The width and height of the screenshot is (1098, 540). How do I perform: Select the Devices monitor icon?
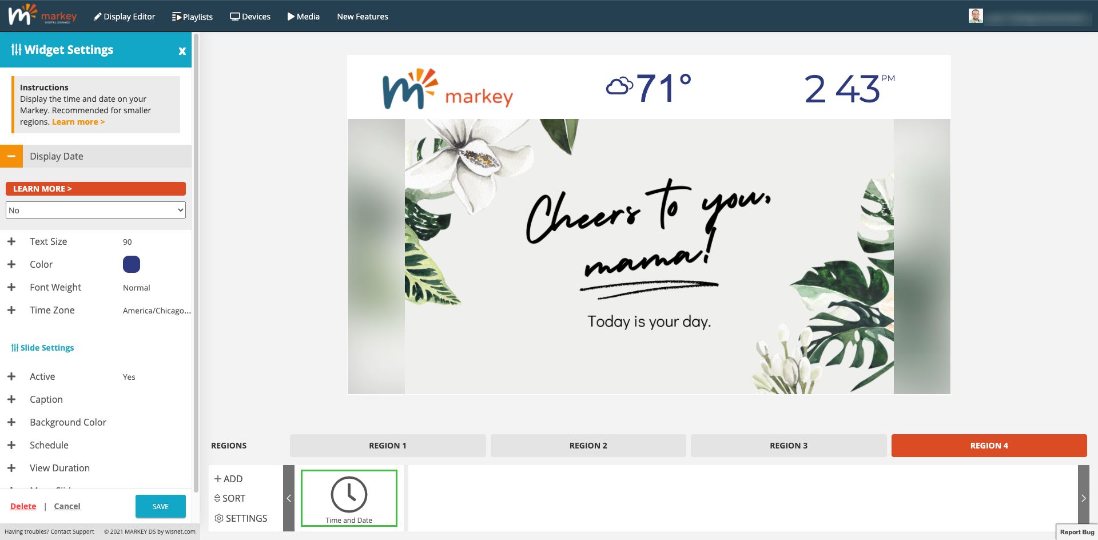[234, 16]
